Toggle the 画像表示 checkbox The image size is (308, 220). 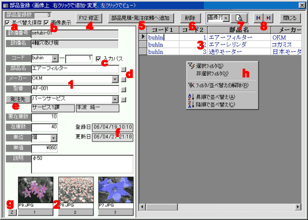pos(46,23)
